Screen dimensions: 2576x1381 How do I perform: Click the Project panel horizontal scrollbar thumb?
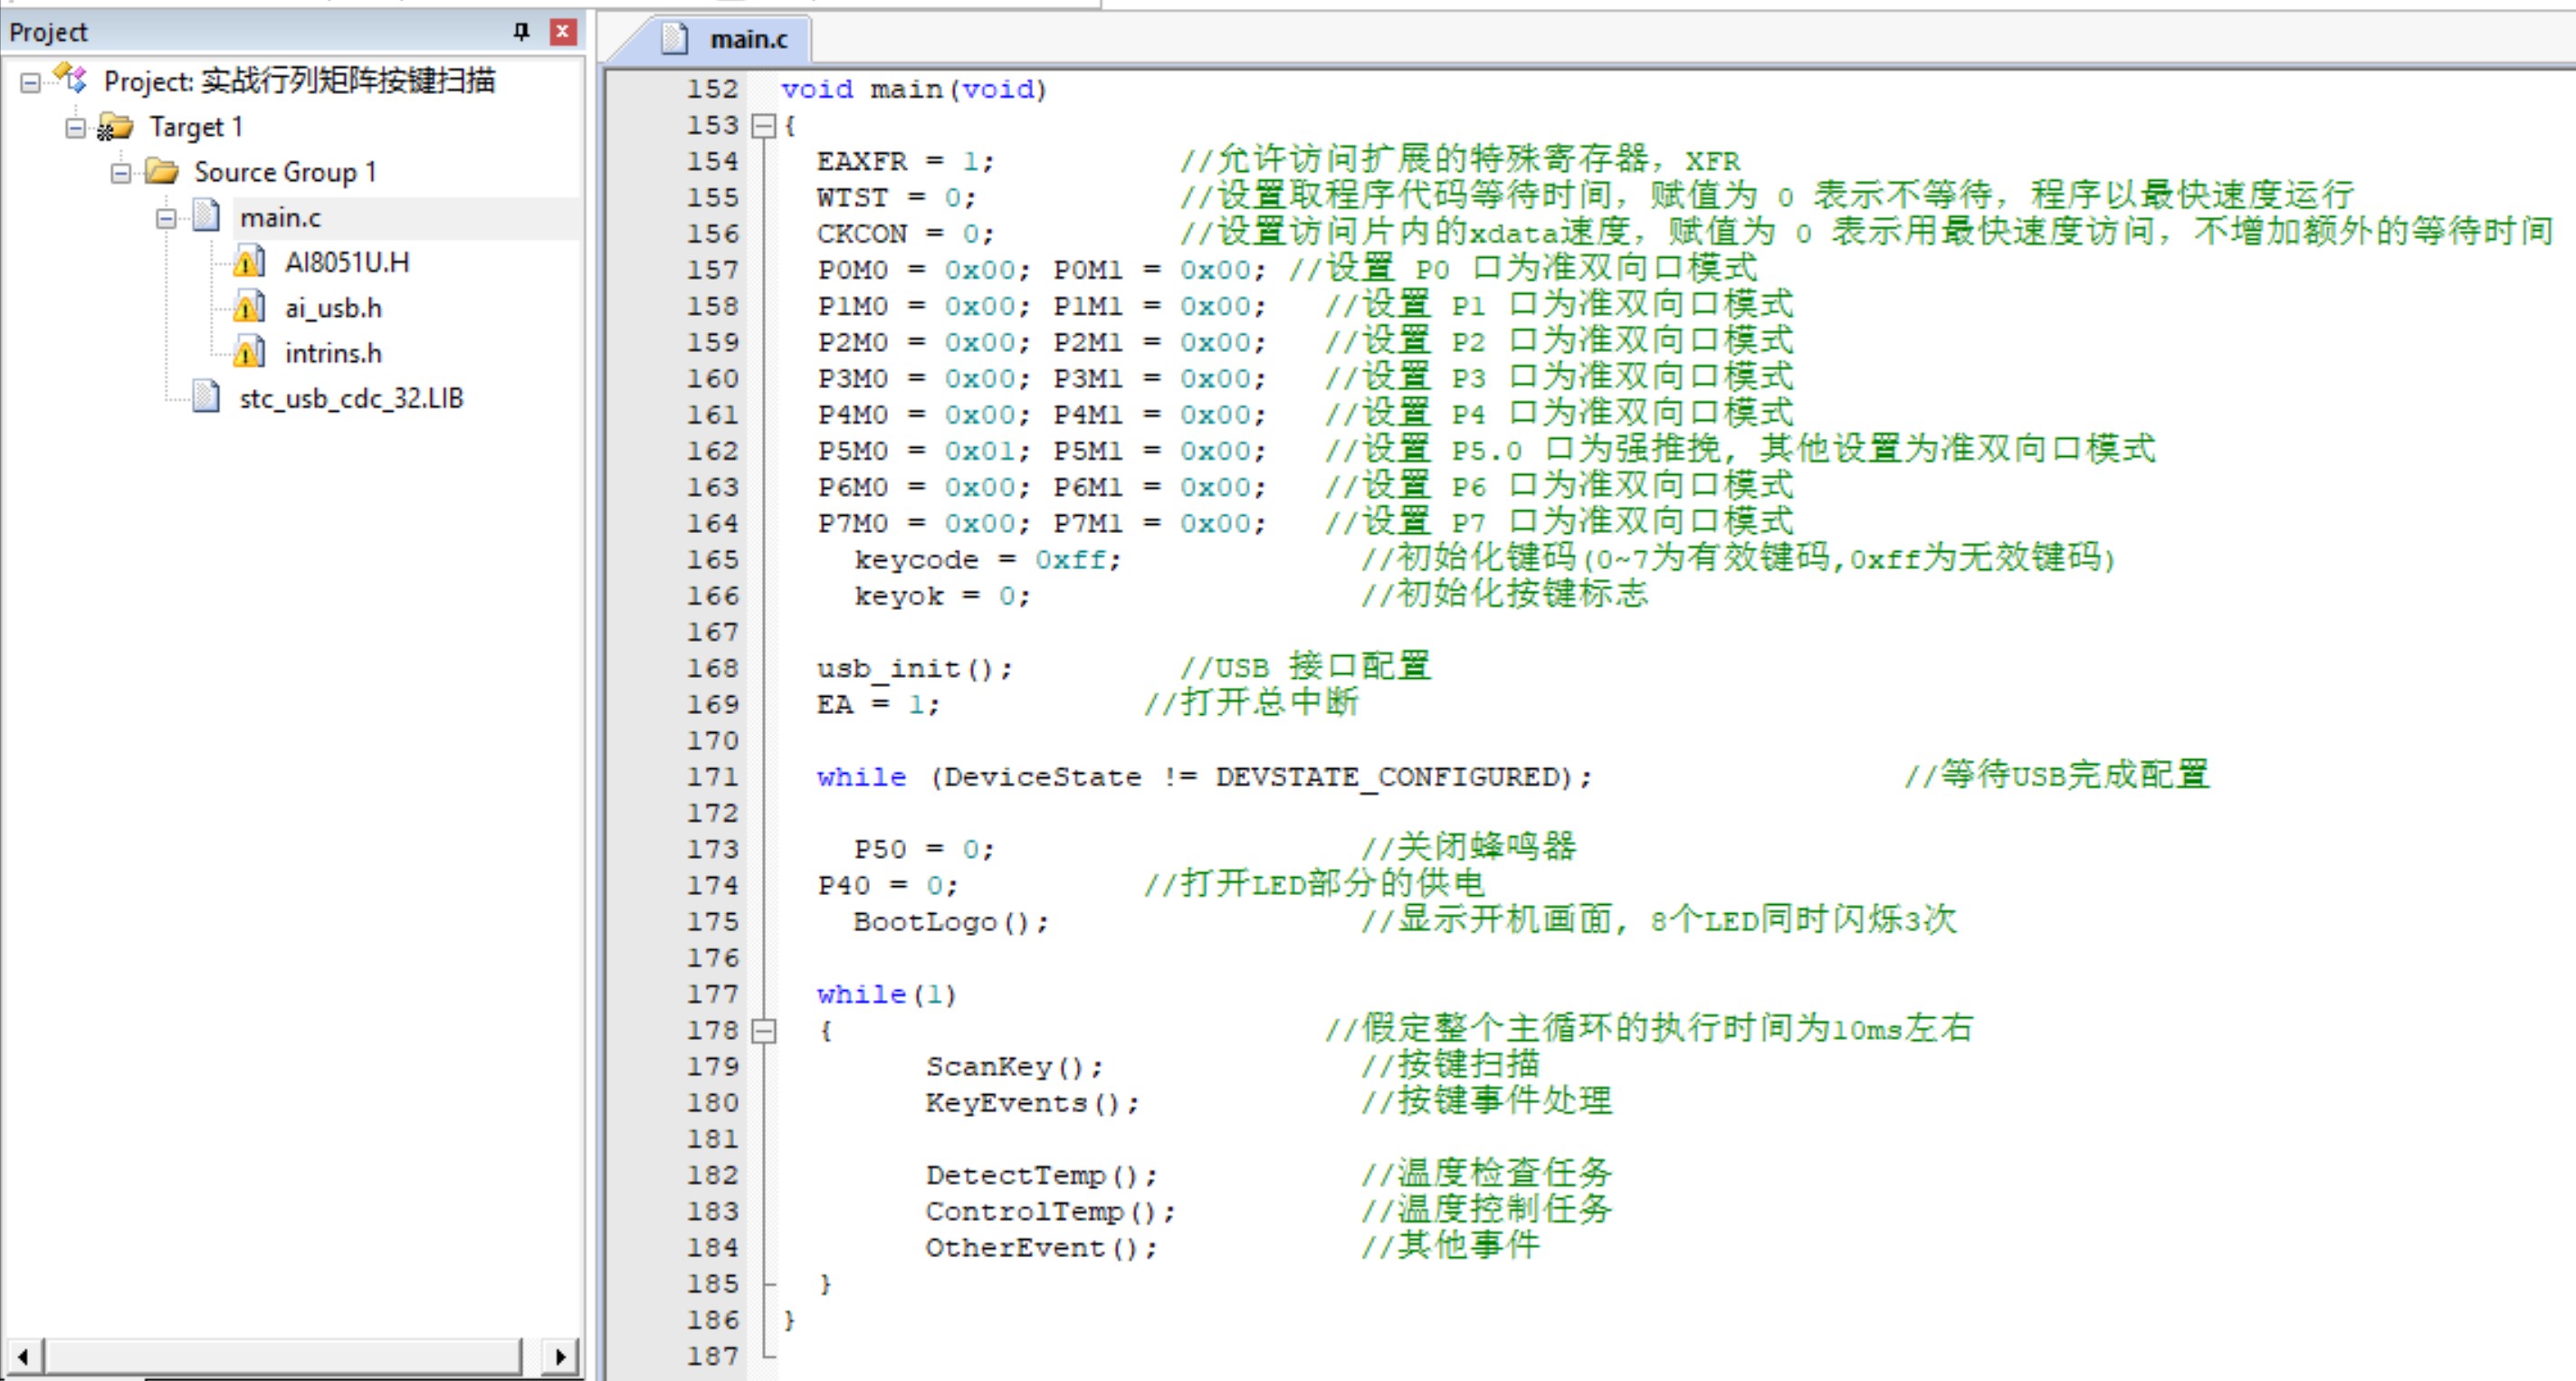tap(282, 1357)
